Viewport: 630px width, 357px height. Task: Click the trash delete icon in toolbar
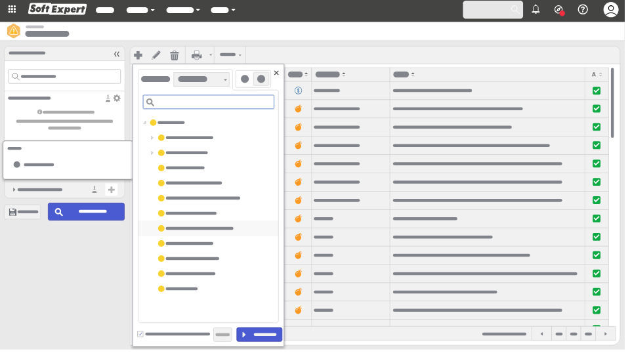tap(175, 55)
